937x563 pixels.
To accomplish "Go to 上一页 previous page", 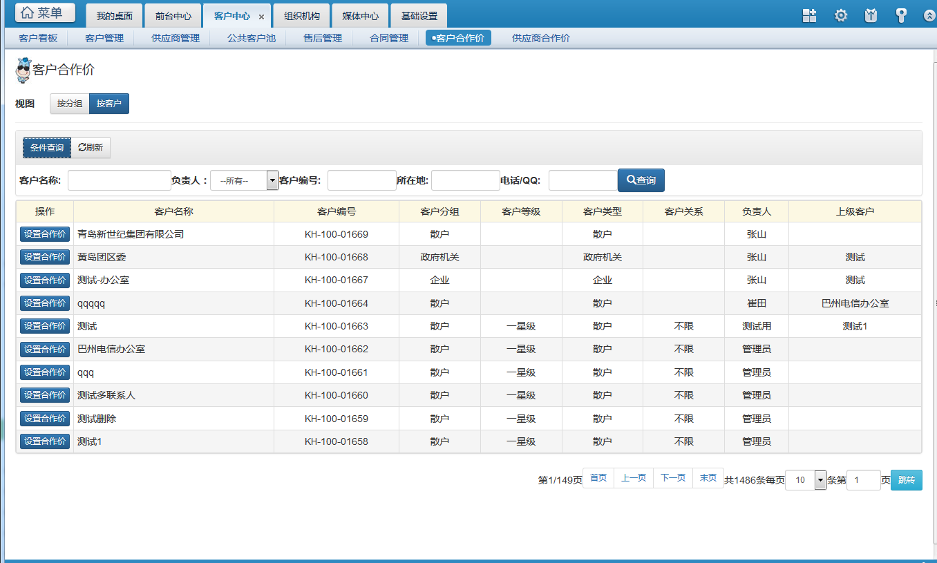I will 634,478.
